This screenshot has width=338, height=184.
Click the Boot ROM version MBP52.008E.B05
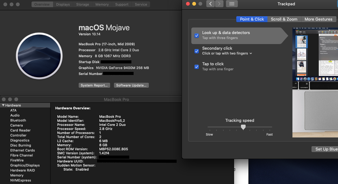click(x=114, y=149)
